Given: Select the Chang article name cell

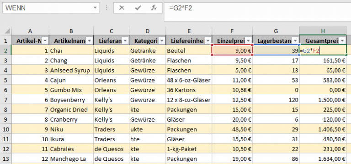Looking at the screenshot, I should [x=71, y=61].
